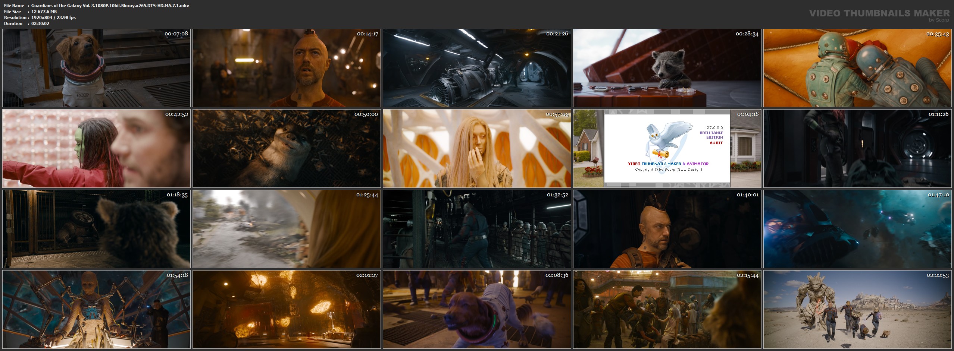This screenshot has height=351, width=954.
Task: Open the 00:21:26 spaceship corridor thumbnail
Action: [x=477, y=68]
